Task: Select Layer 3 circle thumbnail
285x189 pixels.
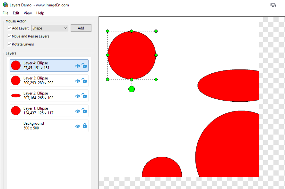Action: pyautogui.click(x=16, y=80)
